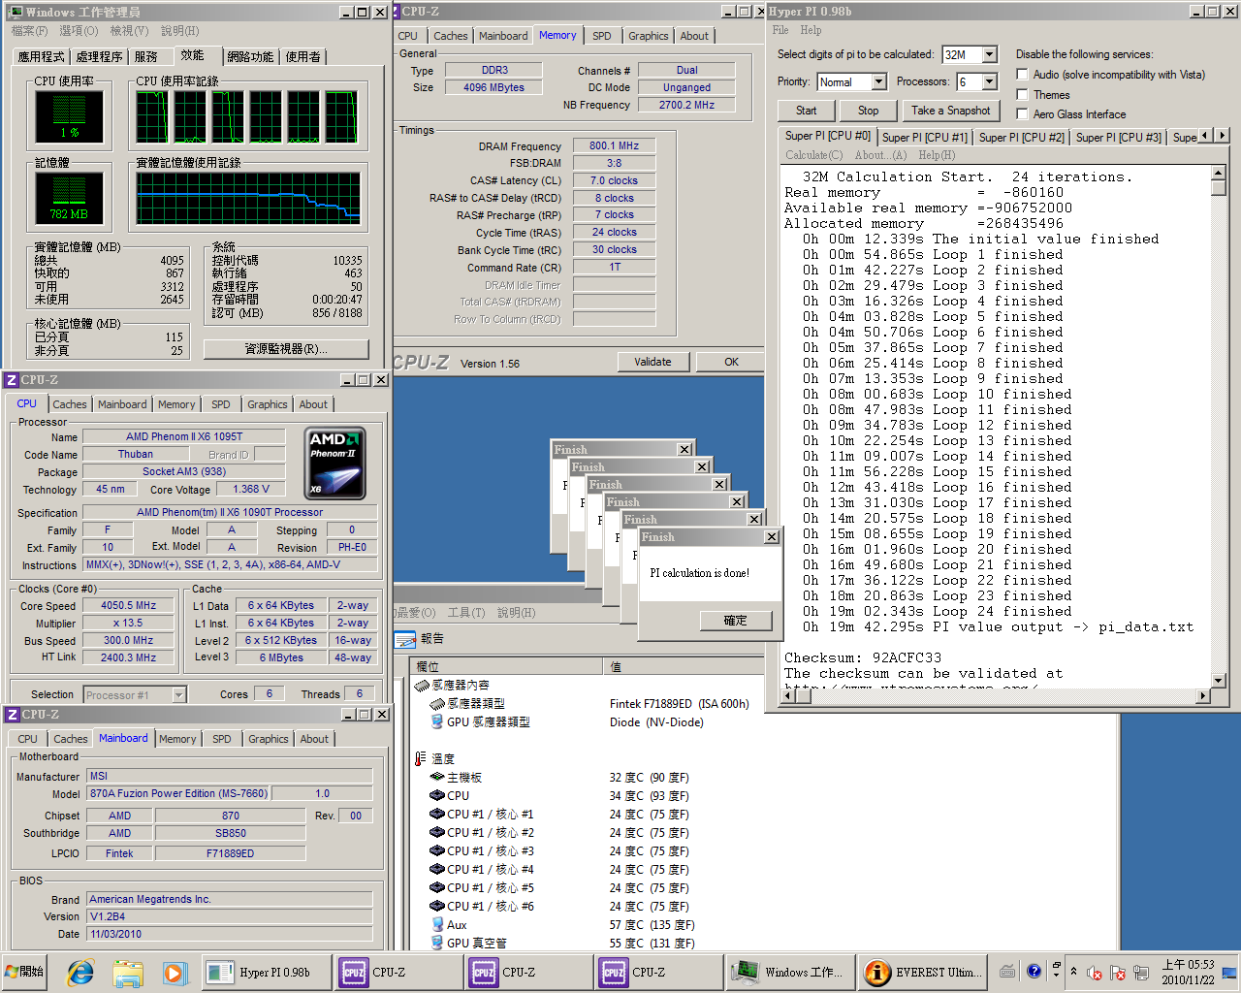Screen dimensions: 1241x993
Task: Click Hyper PI horizontal scrollbar right arrow
Action: coord(1203,695)
